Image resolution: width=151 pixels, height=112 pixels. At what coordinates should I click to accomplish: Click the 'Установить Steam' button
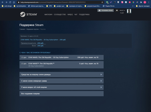point(105,10)
